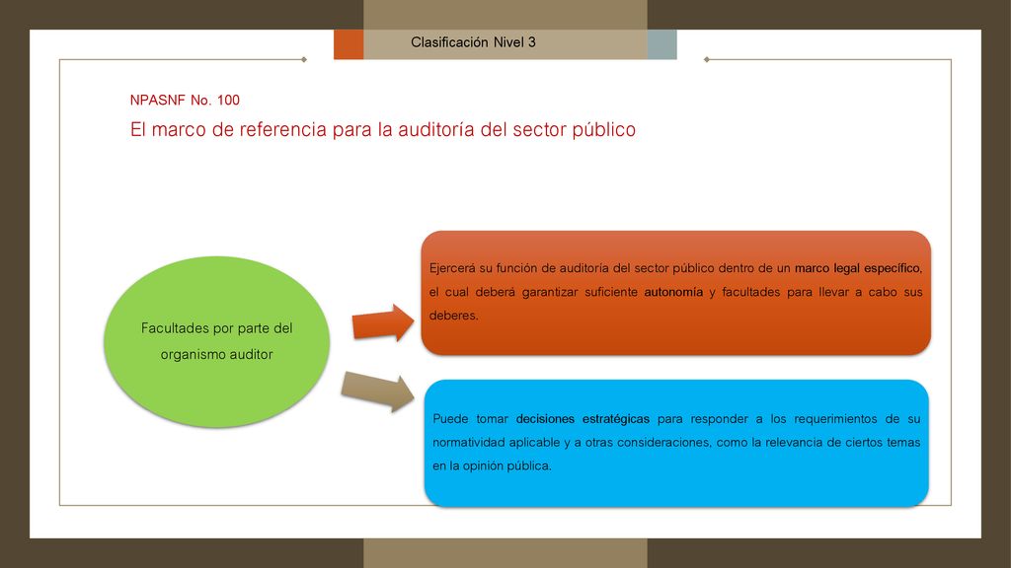Click the title 'El marco de referencia para la auditoría del sector público'

click(x=382, y=130)
